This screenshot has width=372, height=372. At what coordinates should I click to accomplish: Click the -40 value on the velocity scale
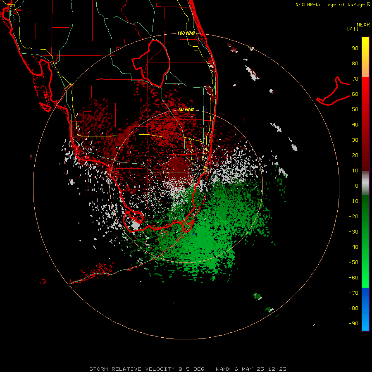353,247
